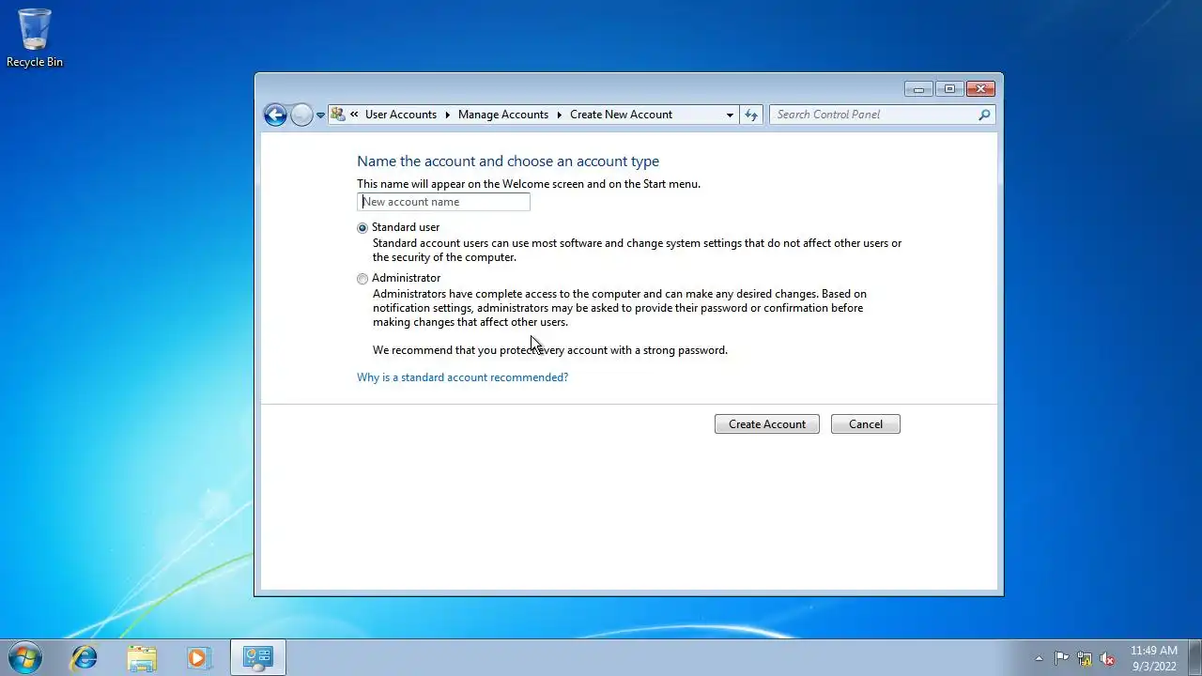Click the Show desktop strip
The width and height of the screenshot is (1202, 676).
click(x=1194, y=657)
